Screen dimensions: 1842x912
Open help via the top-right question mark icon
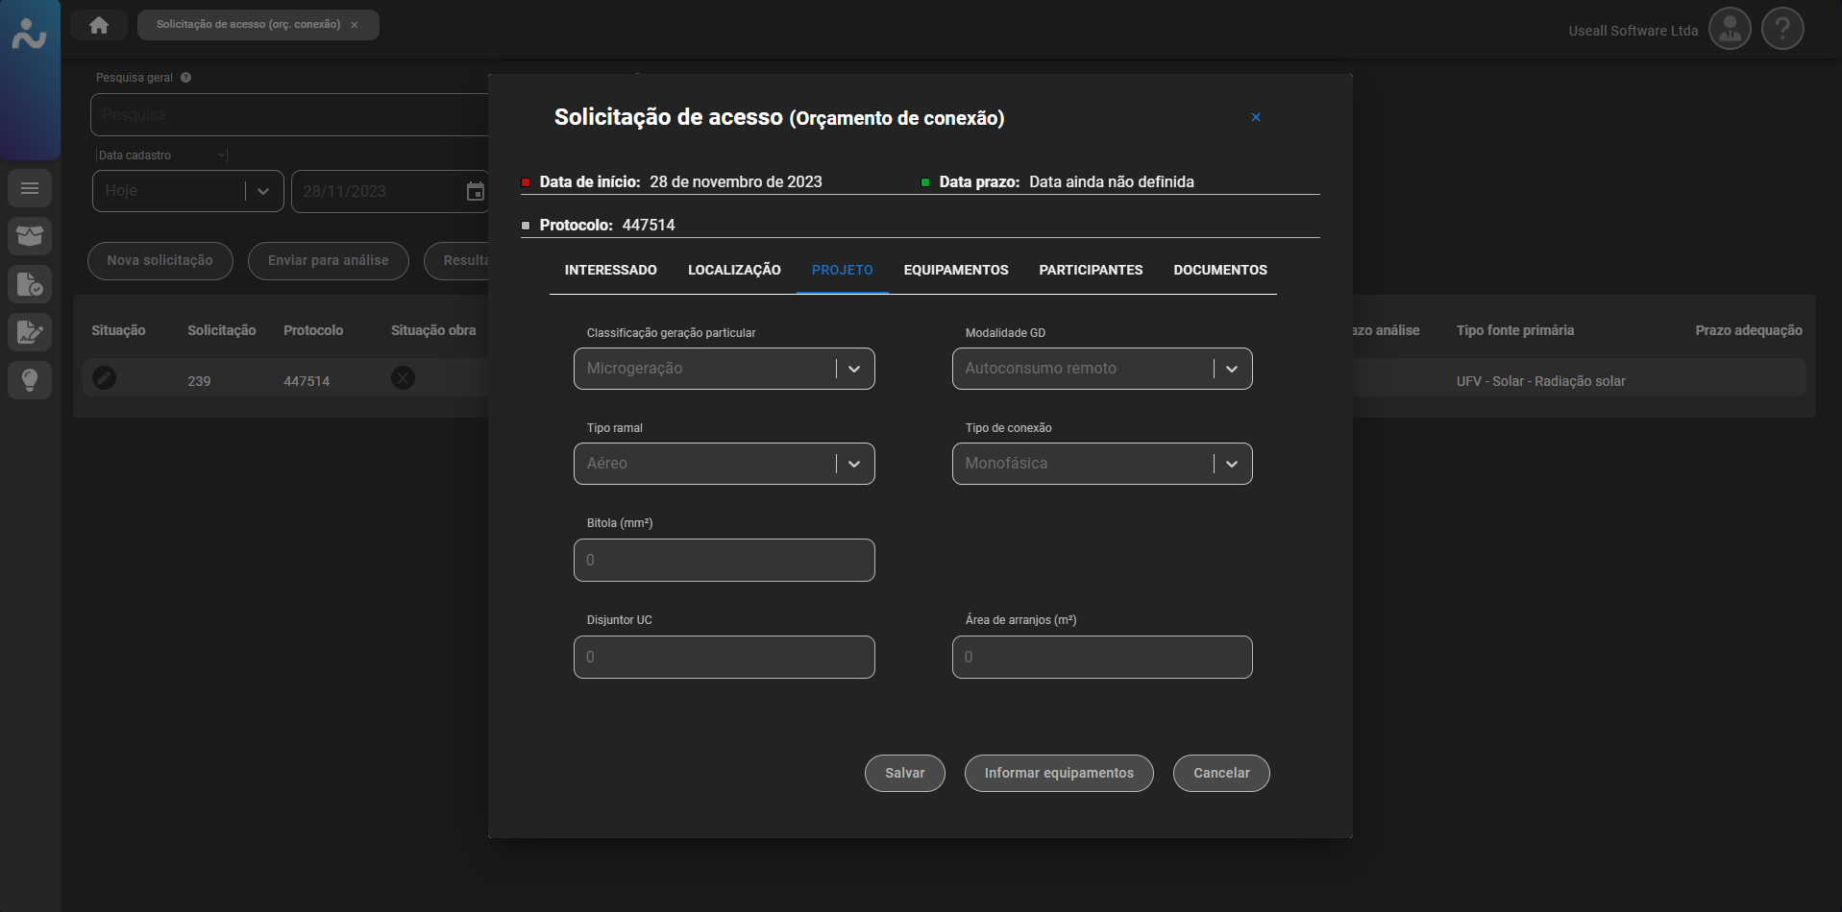(1782, 30)
